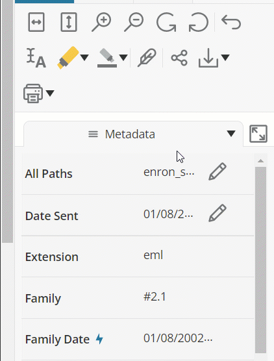Open the highlighter color dropdown arrow
274x361 pixels.
(84, 58)
